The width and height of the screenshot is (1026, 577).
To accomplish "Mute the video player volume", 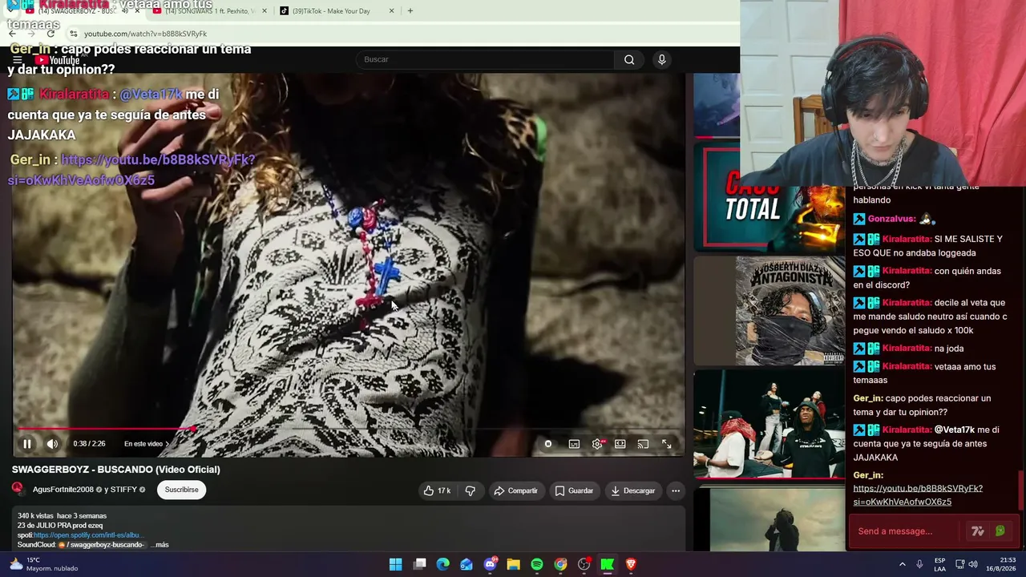I will [52, 444].
